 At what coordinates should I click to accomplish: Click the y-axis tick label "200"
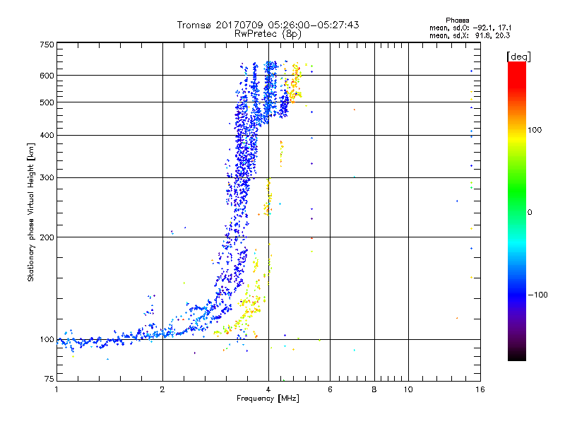(x=47, y=237)
